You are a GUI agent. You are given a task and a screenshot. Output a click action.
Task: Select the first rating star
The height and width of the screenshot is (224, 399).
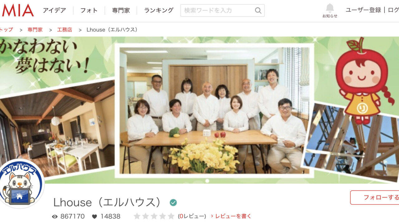[137, 216]
